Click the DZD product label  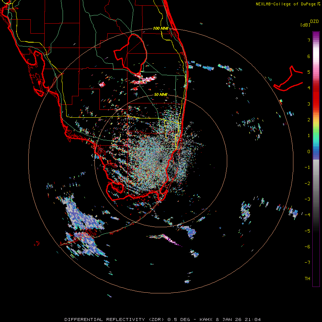coord(314,21)
